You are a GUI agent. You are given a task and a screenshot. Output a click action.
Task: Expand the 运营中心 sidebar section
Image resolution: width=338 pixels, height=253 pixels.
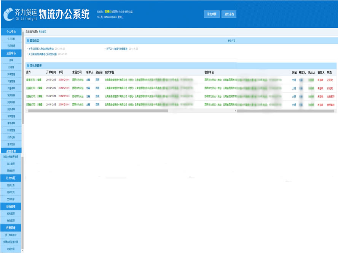pos(11,53)
